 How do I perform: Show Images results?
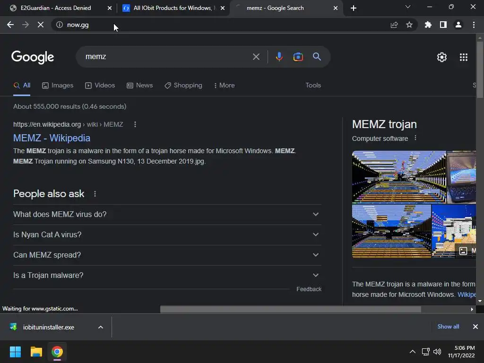point(58,86)
